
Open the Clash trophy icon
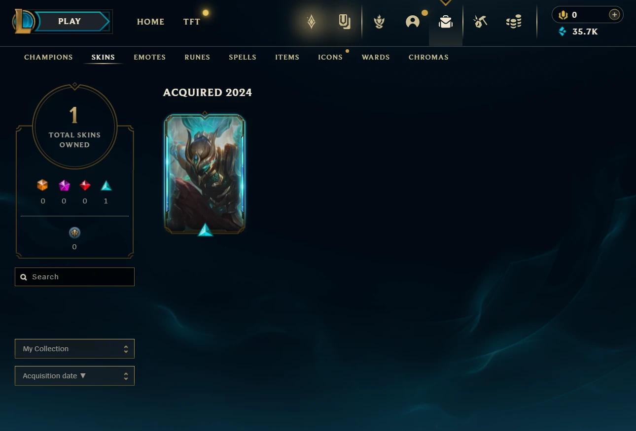coord(379,22)
